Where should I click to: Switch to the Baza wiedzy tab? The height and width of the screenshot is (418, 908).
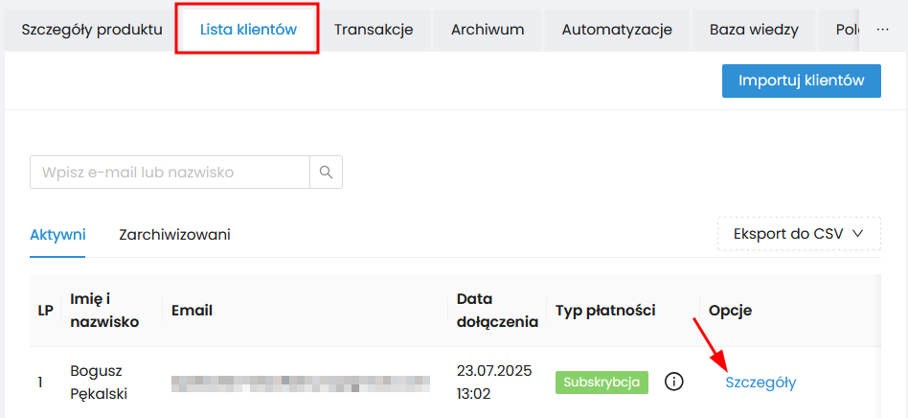tap(754, 30)
